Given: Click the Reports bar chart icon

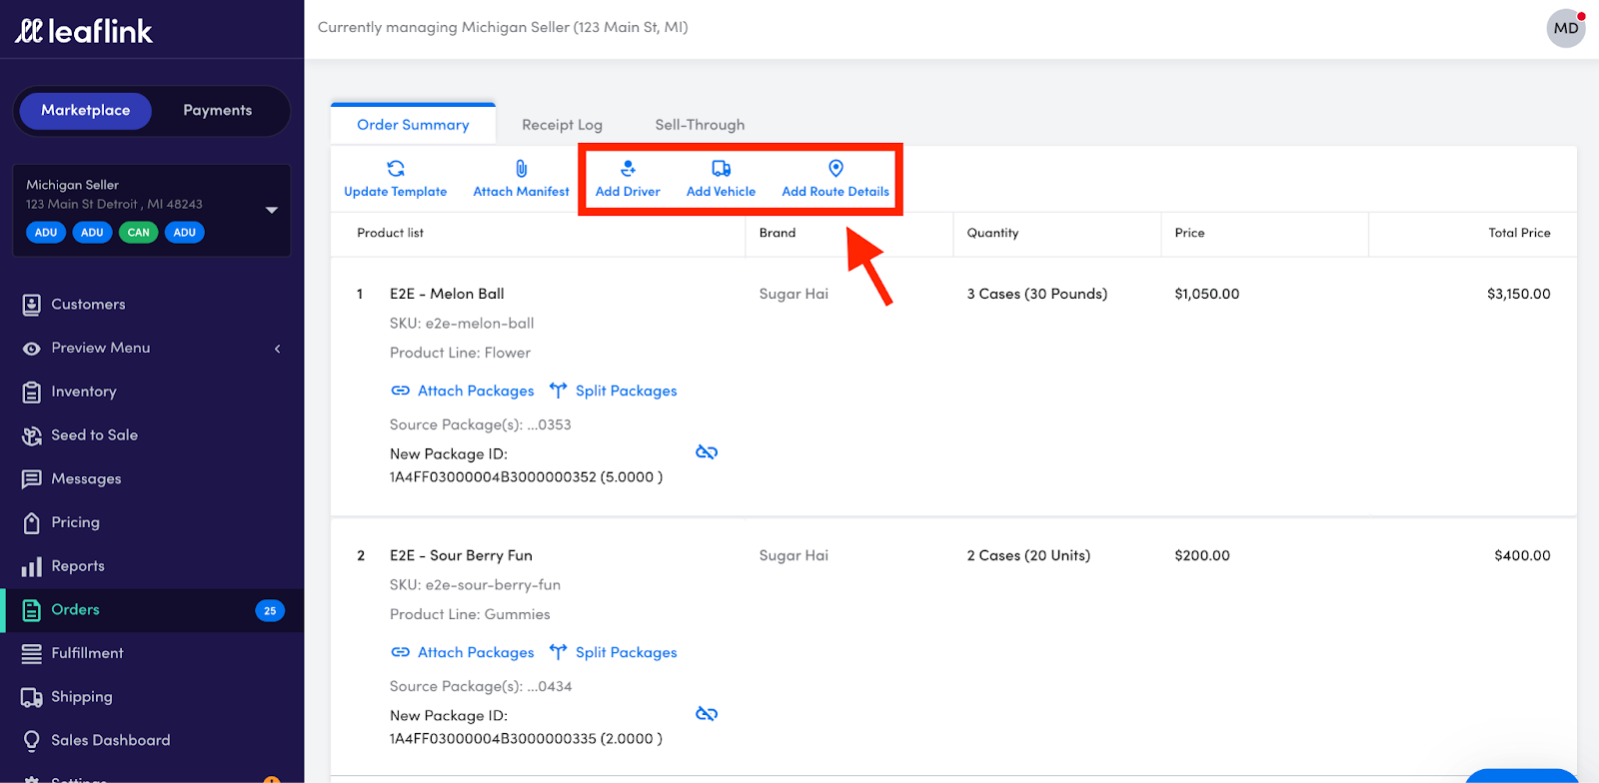Looking at the screenshot, I should 32,566.
